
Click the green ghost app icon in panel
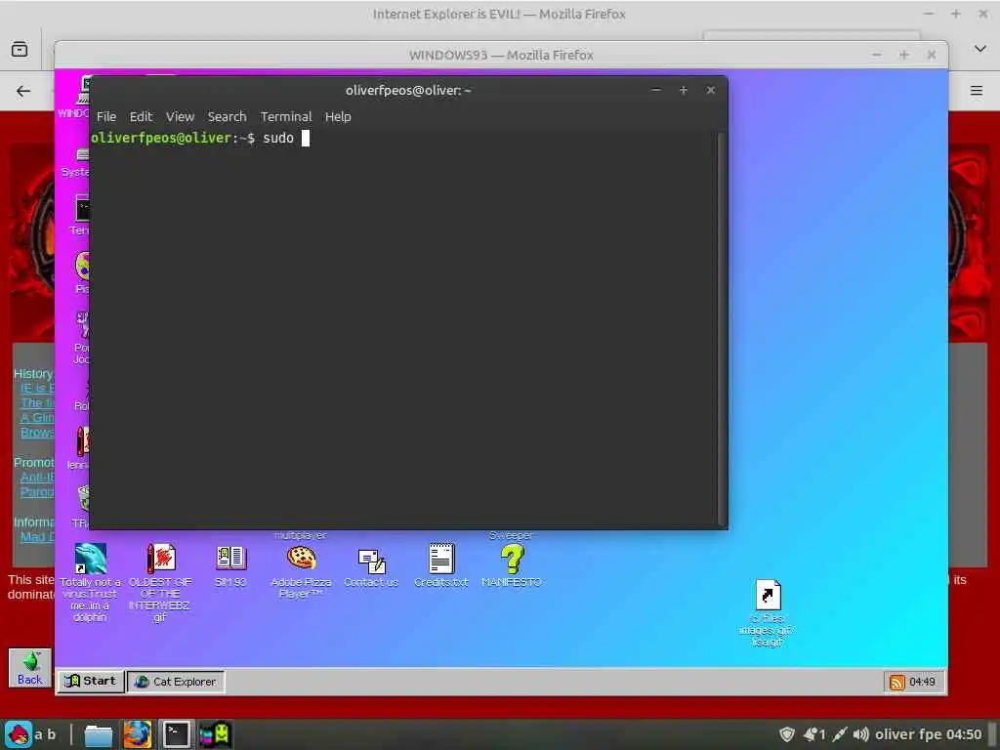[x=215, y=734]
